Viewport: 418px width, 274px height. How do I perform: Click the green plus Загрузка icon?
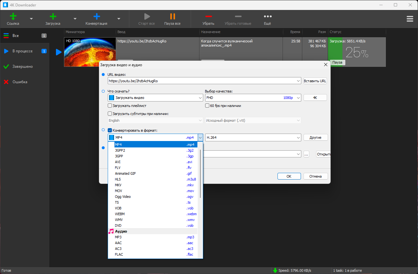click(x=53, y=17)
